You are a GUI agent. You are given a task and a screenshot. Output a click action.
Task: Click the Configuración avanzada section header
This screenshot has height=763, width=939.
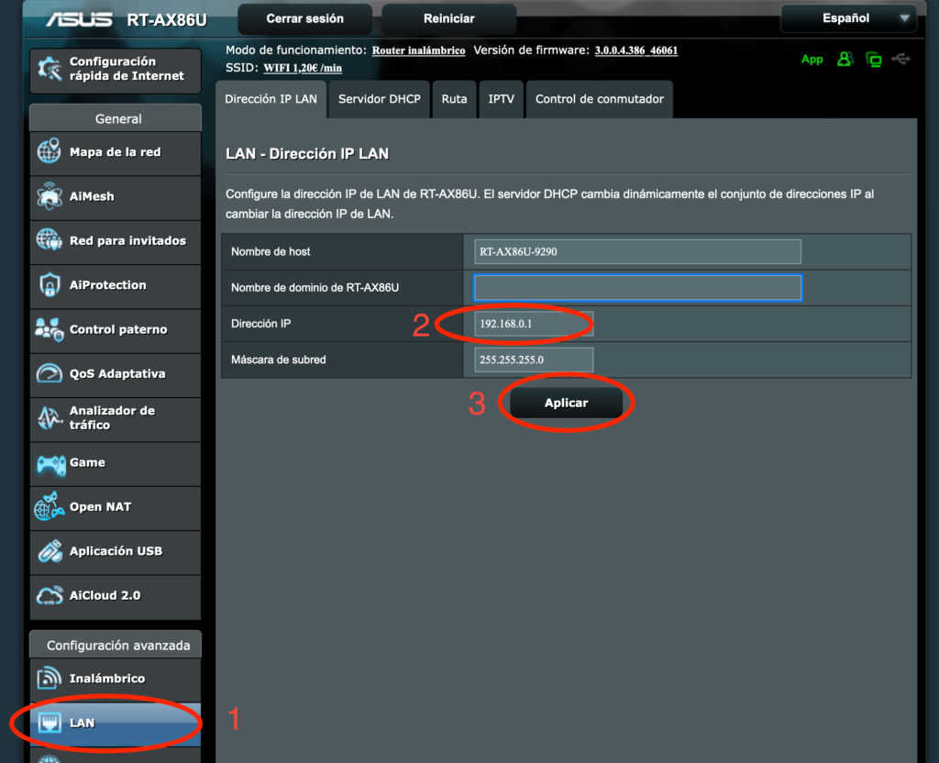116,645
